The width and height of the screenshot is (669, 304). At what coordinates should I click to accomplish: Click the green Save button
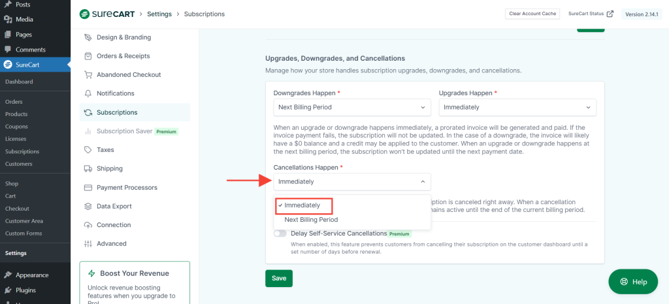[279, 278]
